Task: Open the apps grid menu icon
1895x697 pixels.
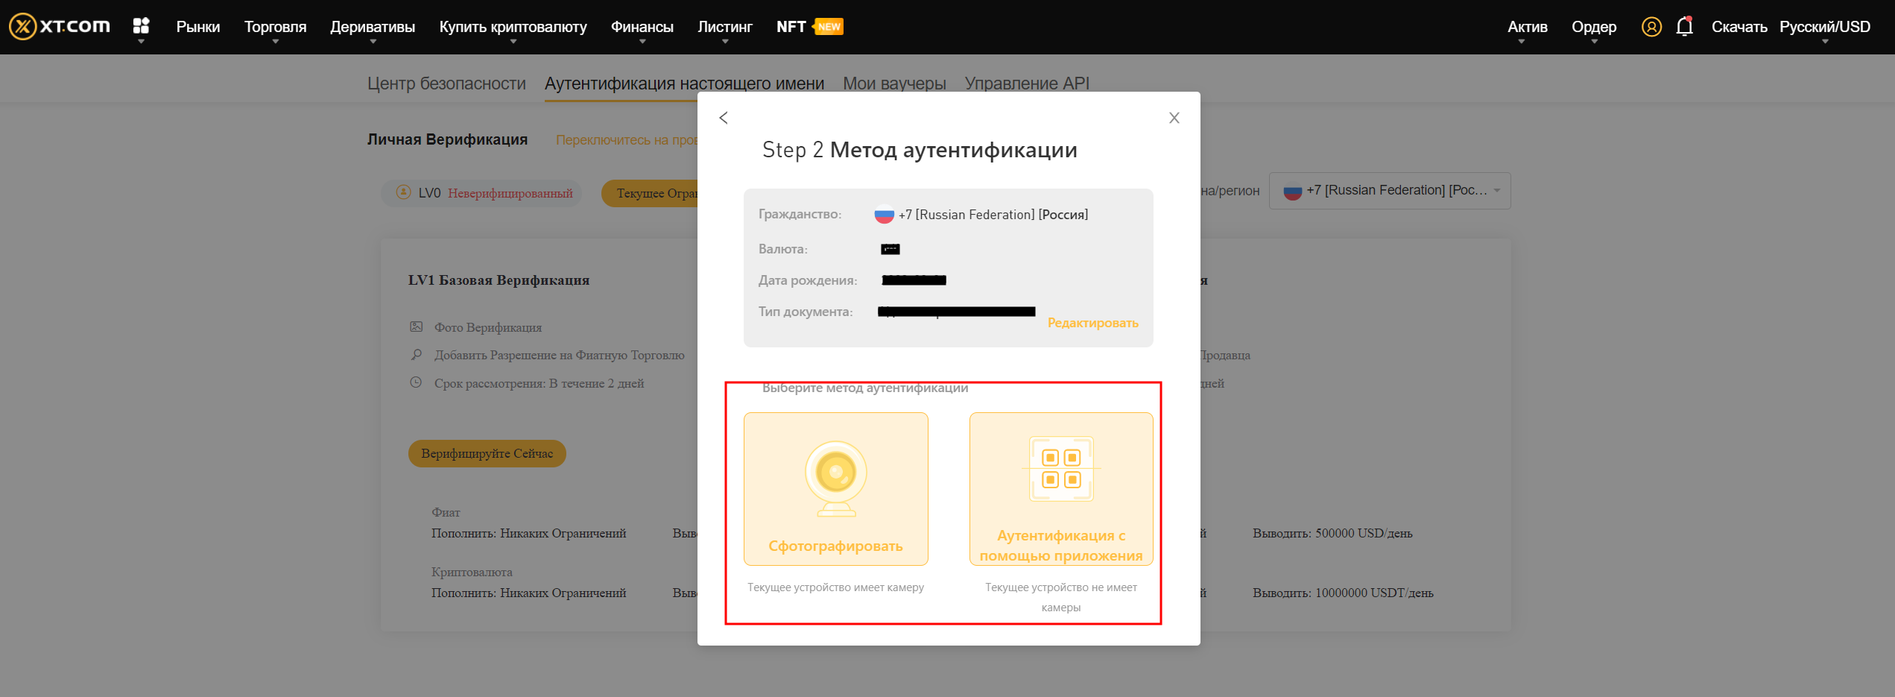Action: (x=141, y=26)
